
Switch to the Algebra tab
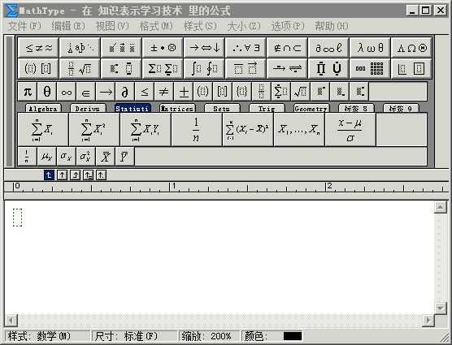43,109
